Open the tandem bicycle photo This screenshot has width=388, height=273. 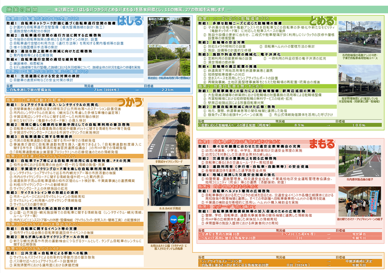(x=169, y=227)
